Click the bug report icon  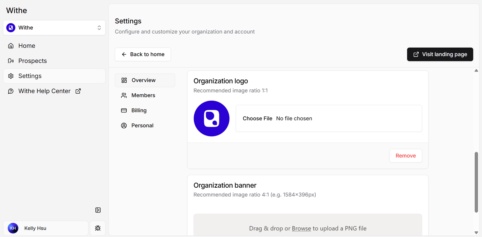point(98,228)
